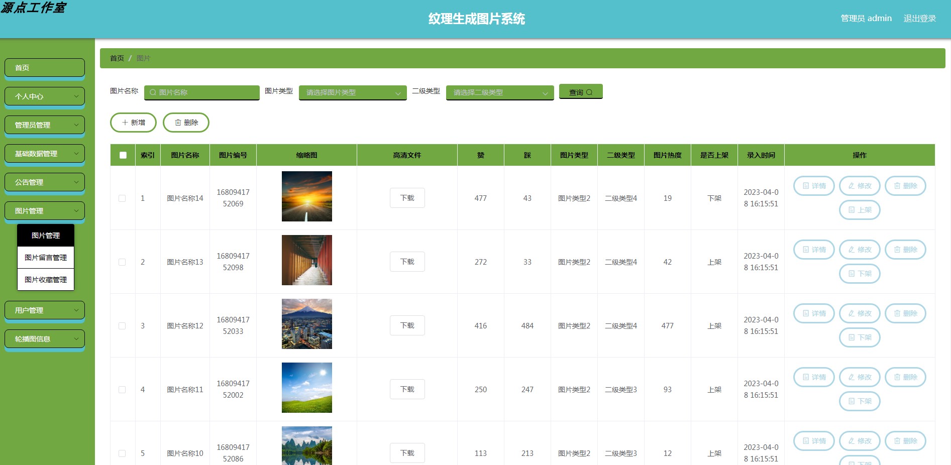Collapse the 图片管理 sidebar menu
This screenshot has height=465, width=951.
(44, 210)
